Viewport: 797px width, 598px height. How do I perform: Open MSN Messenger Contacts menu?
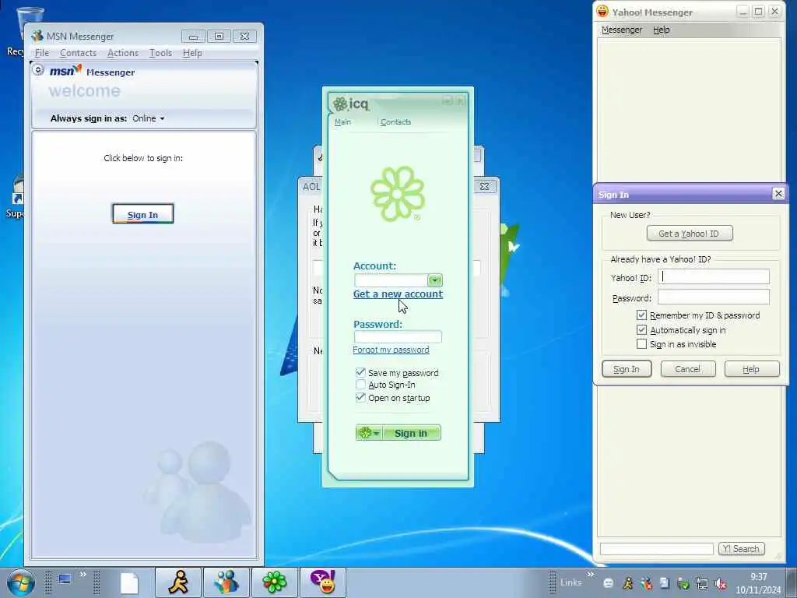pyautogui.click(x=78, y=53)
